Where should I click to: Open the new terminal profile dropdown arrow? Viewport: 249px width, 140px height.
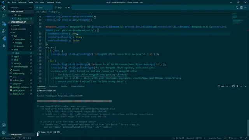pos(230,86)
